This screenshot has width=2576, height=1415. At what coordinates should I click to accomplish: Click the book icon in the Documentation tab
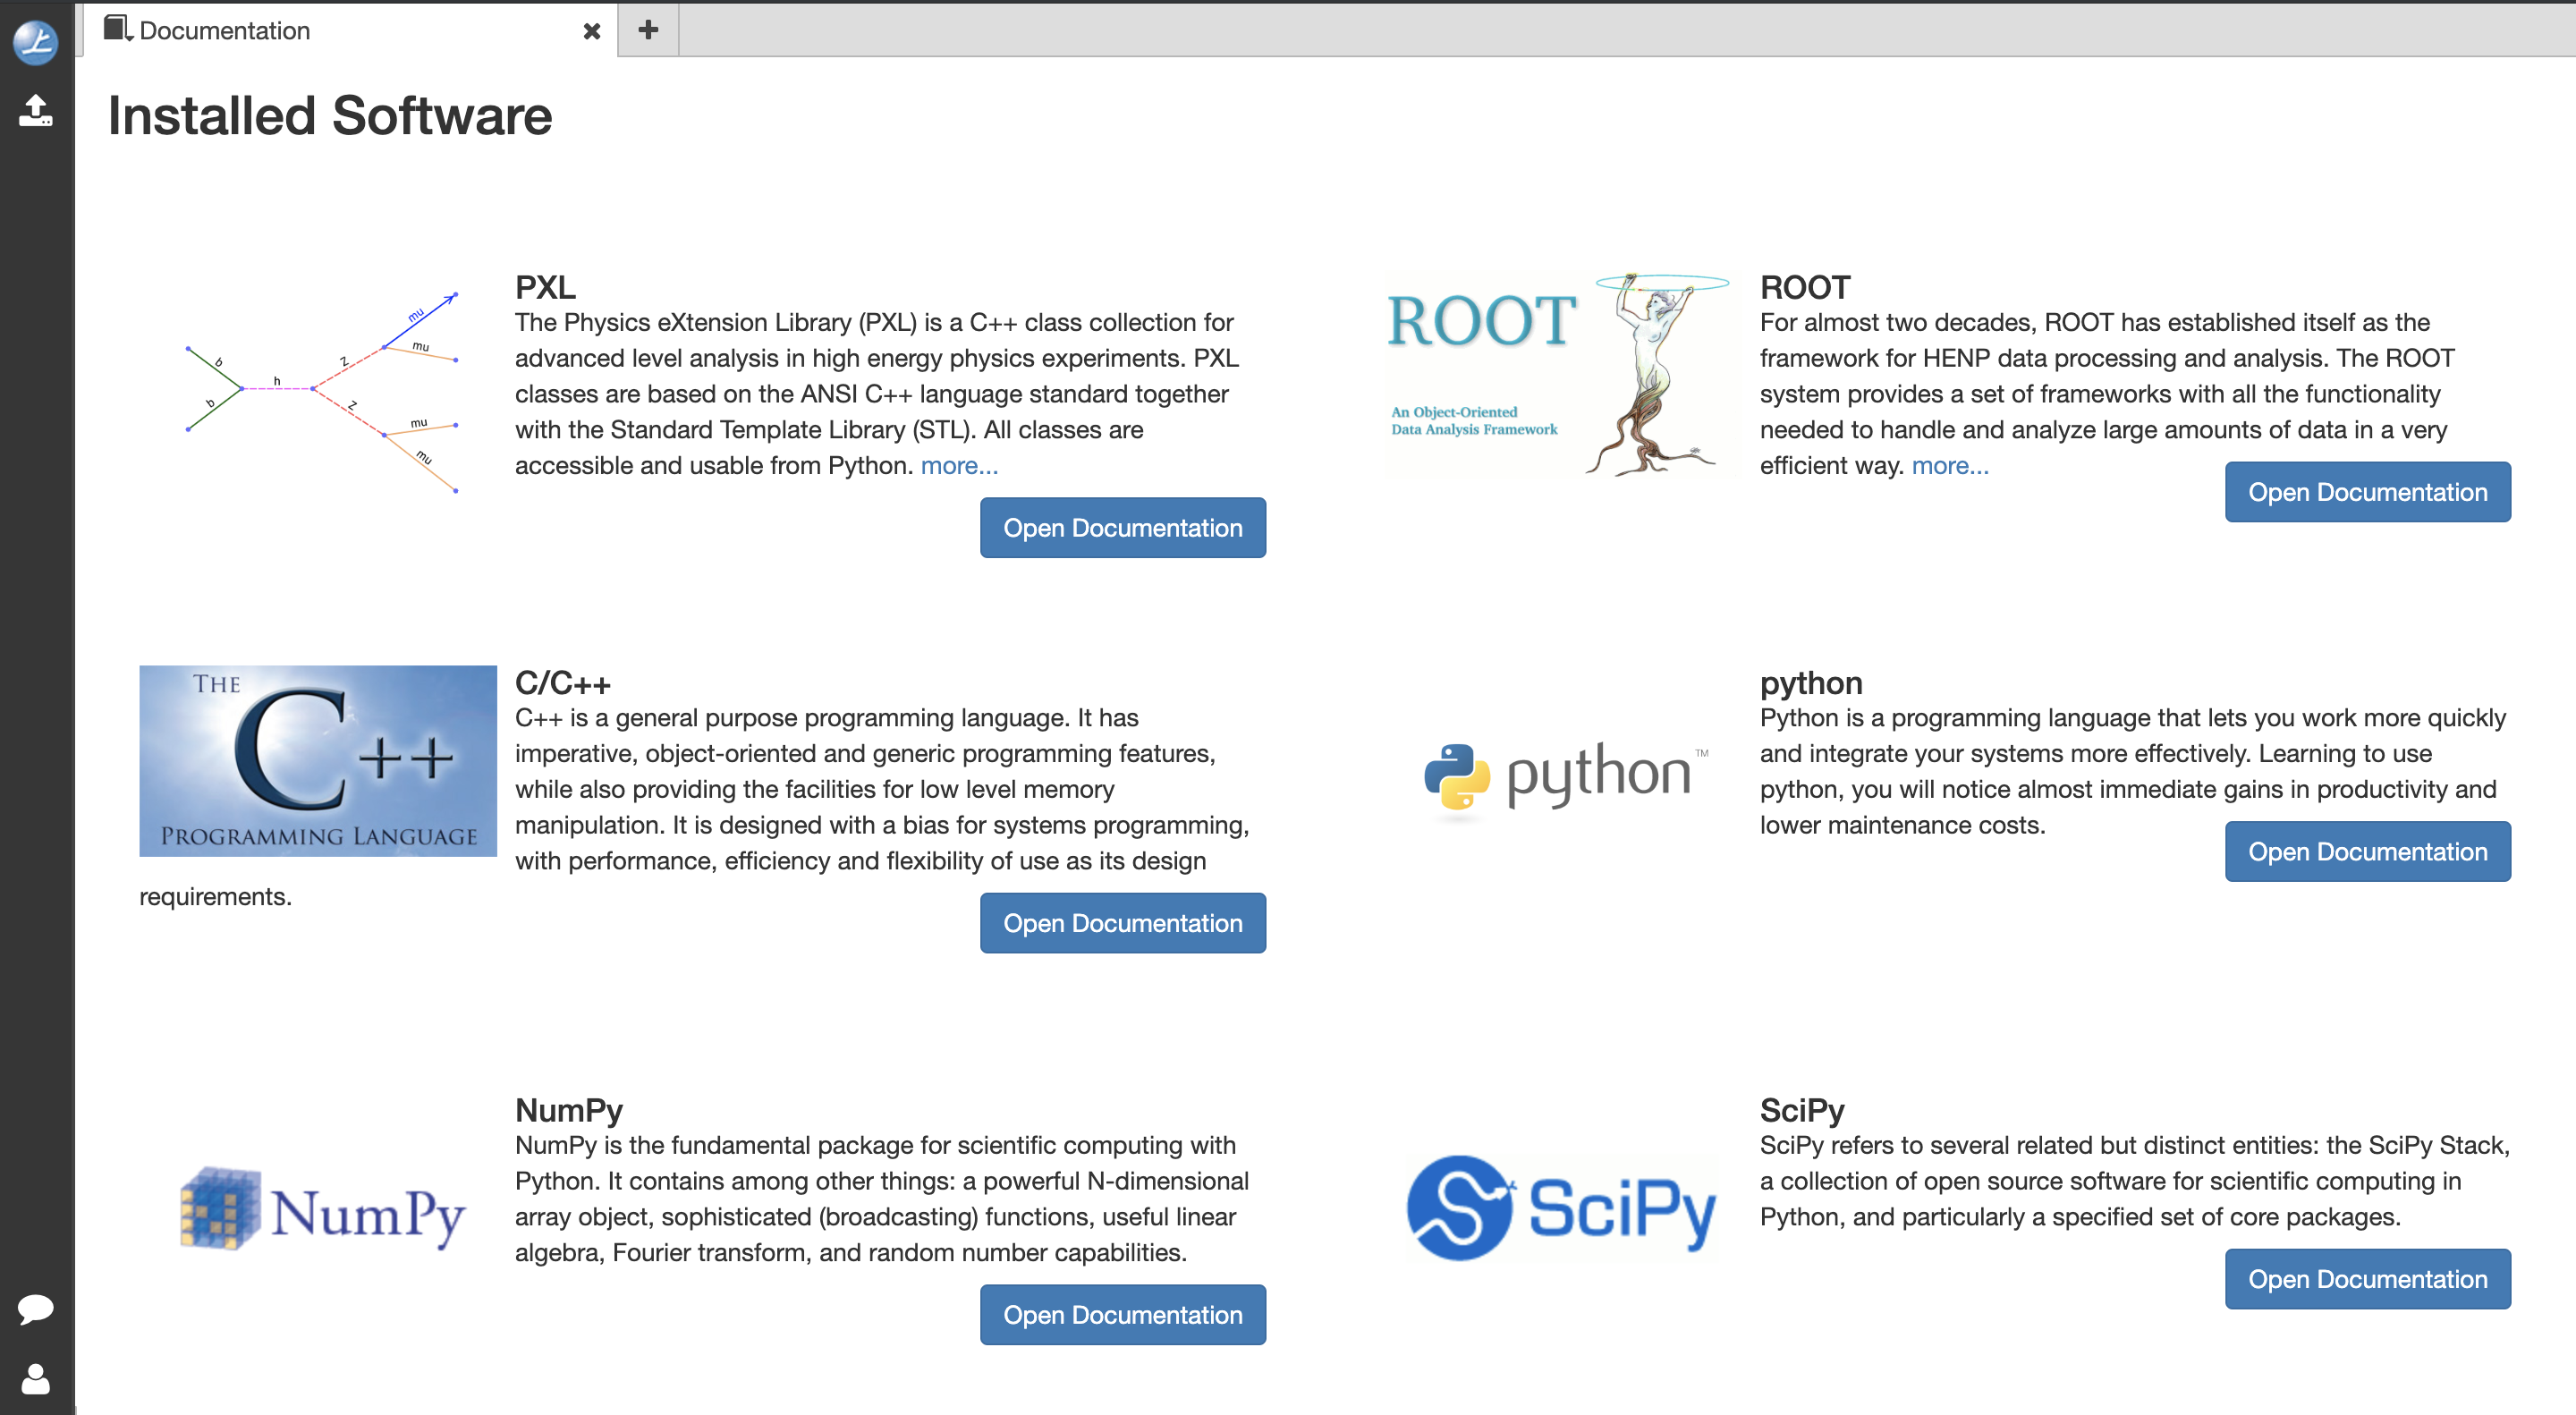click(x=118, y=29)
